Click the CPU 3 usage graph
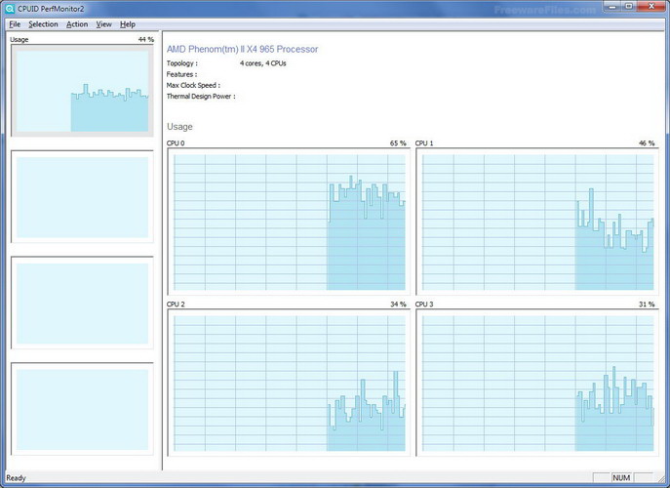 pos(537,384)
